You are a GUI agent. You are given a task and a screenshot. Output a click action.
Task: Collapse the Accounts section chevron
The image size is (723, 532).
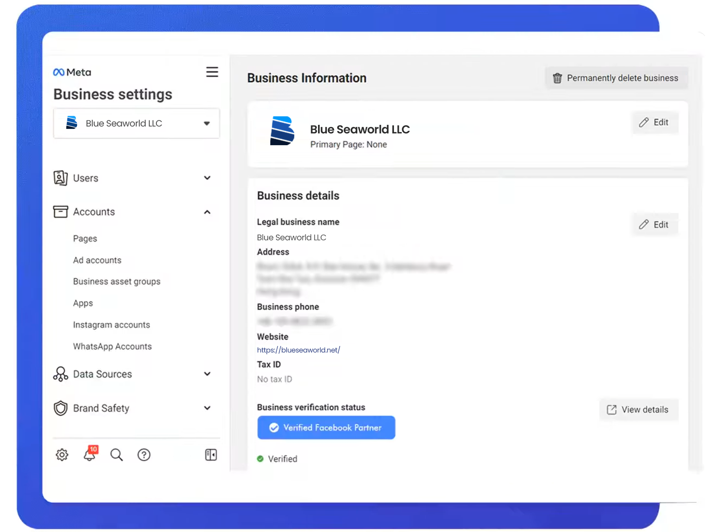point(207,212)
